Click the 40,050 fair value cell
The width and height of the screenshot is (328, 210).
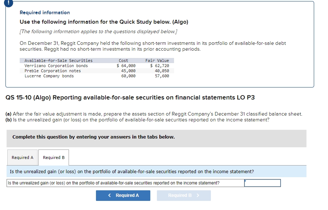(162, 71)
